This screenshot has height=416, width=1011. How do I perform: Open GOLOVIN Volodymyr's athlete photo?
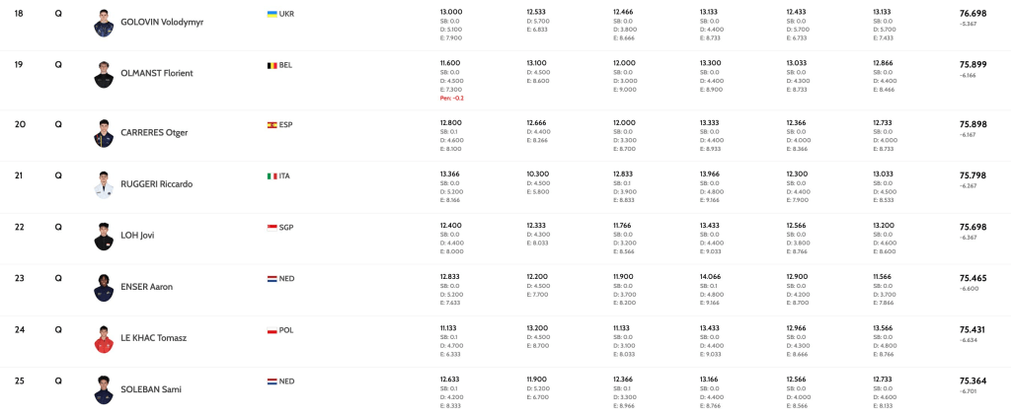point(104,22)
